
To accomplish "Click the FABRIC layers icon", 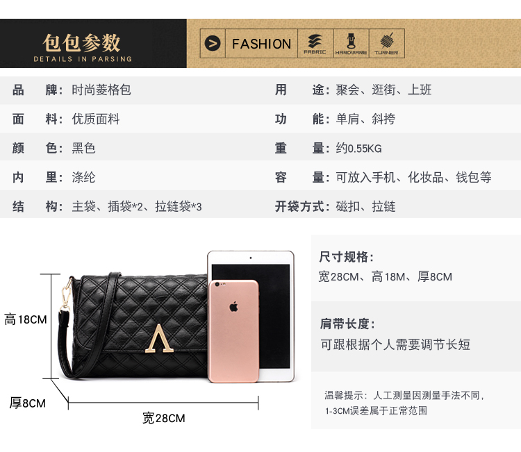I will point(315,41).
